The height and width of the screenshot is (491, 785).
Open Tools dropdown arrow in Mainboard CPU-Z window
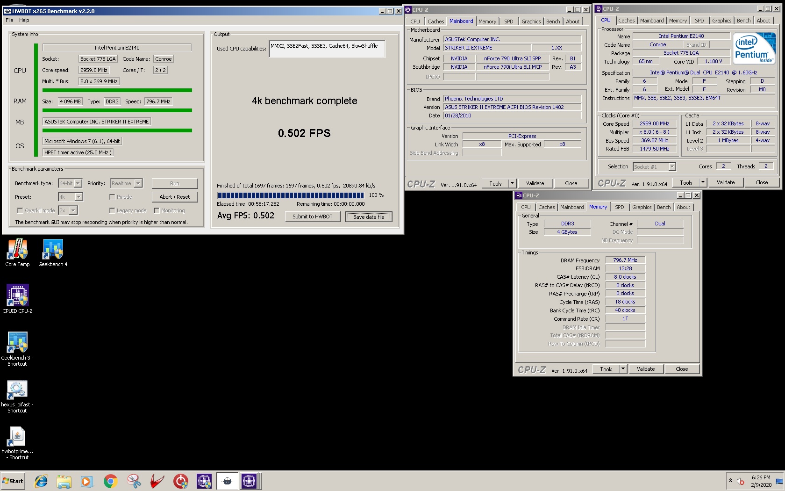[512, 183]
